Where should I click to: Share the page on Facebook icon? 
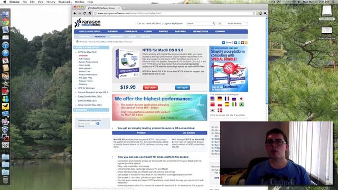point(236,43)
